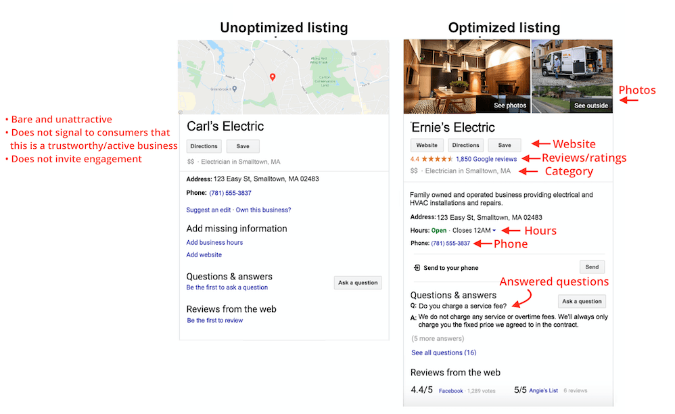Image resolution: width=675 pixels, height=414 pixels.
Task: Click Send to share listing to your phone
Action: [592, 267]
